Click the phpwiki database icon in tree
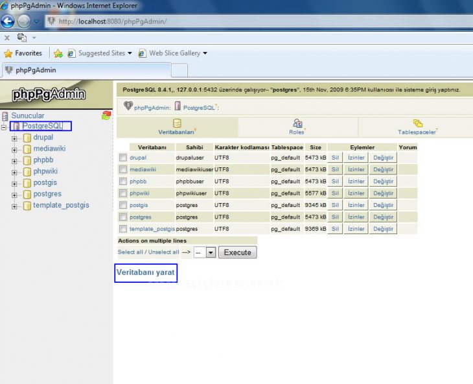473x384 pixels. tap(27, 172)
